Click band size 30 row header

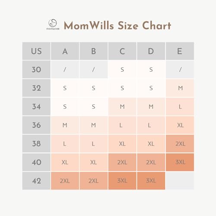(x=36, y=70)
